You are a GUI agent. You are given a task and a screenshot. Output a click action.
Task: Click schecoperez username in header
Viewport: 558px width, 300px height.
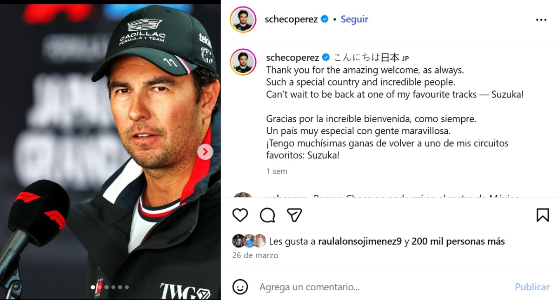coord(291,19)
